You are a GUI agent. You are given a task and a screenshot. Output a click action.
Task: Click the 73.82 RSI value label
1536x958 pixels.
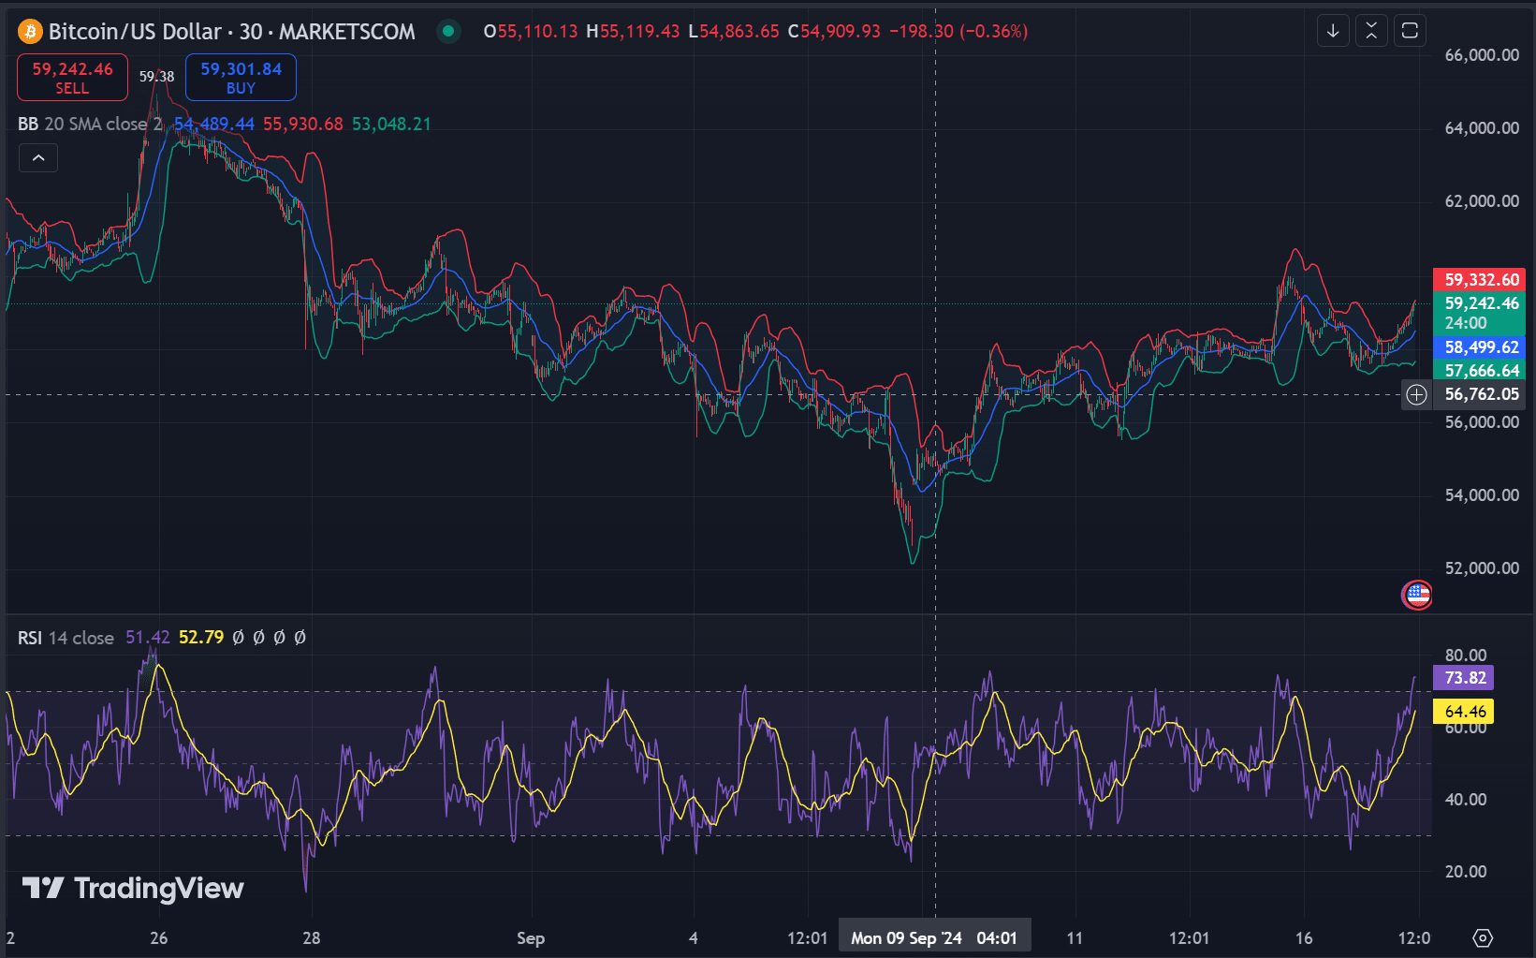(x=1464, y=678)
